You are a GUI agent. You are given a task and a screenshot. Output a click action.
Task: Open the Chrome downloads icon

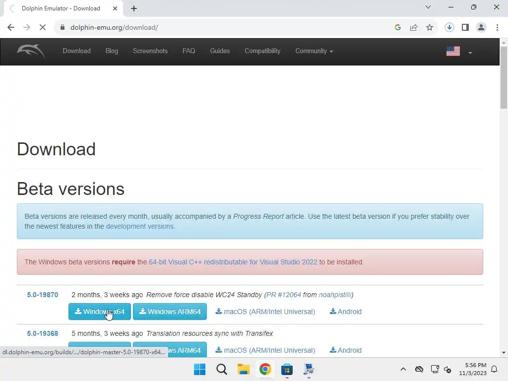(449, 28)
